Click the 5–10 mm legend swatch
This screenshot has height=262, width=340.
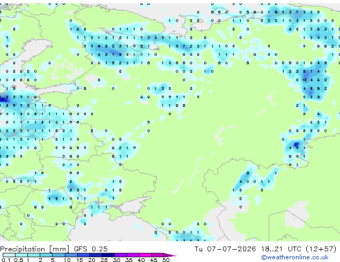click(x=59, y=255)
